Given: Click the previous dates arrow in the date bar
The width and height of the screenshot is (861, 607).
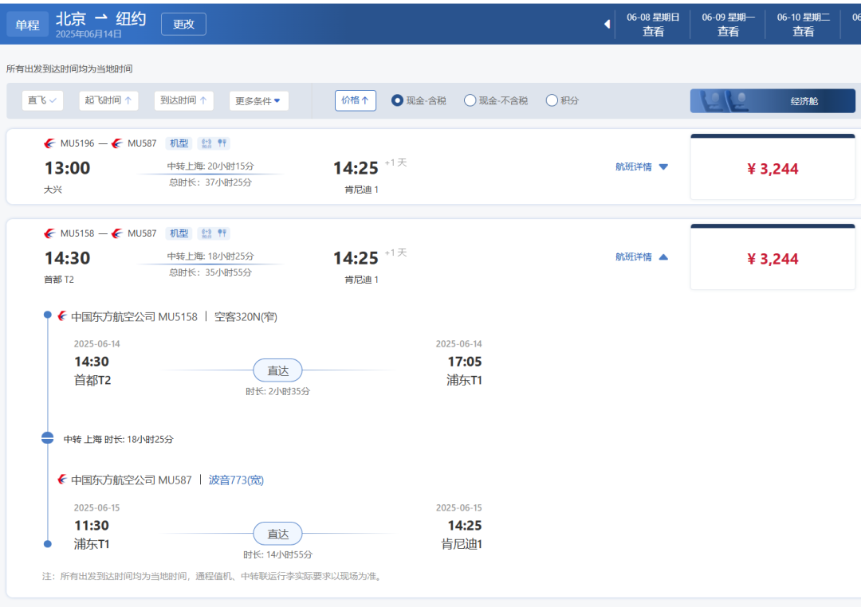Looking at the screenshot, I should (x=607, y=24).
